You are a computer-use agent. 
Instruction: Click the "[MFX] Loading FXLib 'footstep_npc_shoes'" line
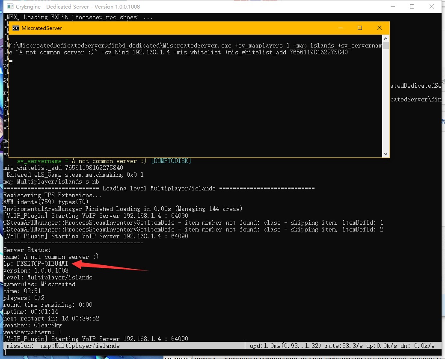point(78,17)
